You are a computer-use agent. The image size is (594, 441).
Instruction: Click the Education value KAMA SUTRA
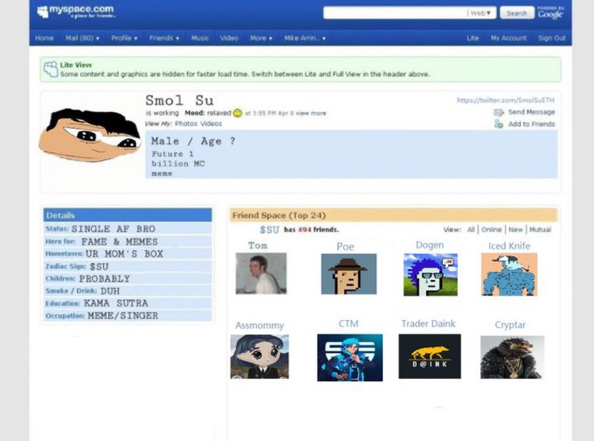[115, 303]
